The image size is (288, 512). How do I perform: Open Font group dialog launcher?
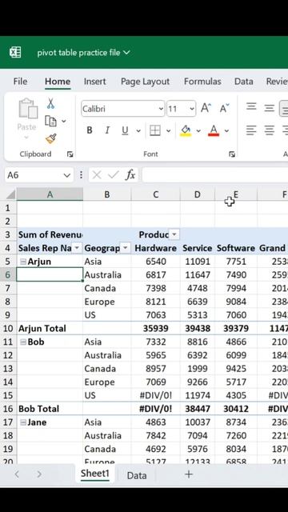pos(232,154)
